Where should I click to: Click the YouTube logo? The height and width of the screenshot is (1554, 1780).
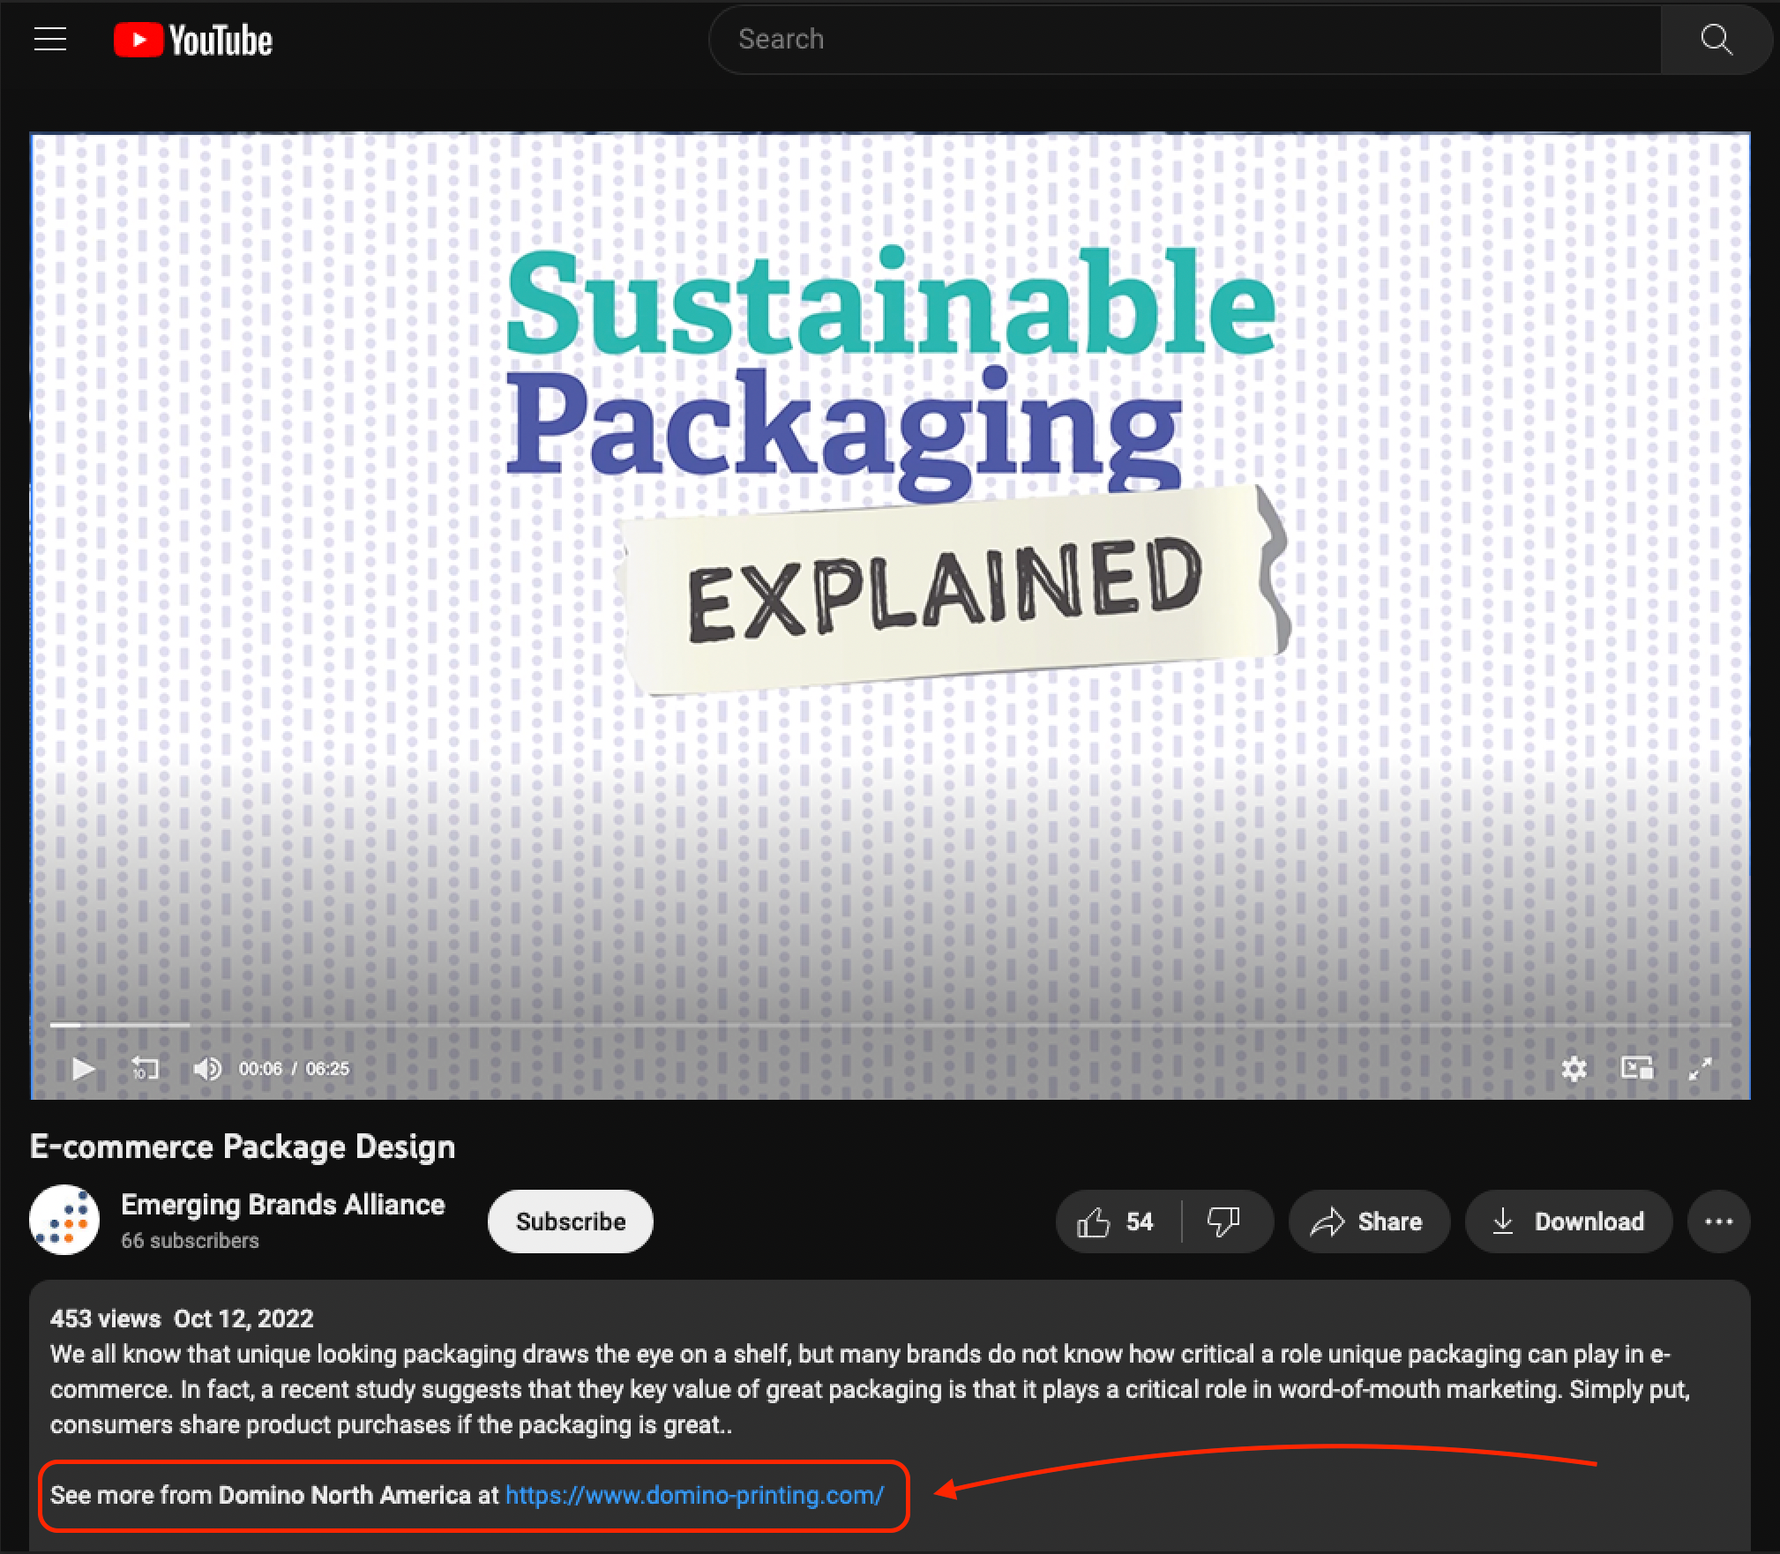(x=193, y=41)
